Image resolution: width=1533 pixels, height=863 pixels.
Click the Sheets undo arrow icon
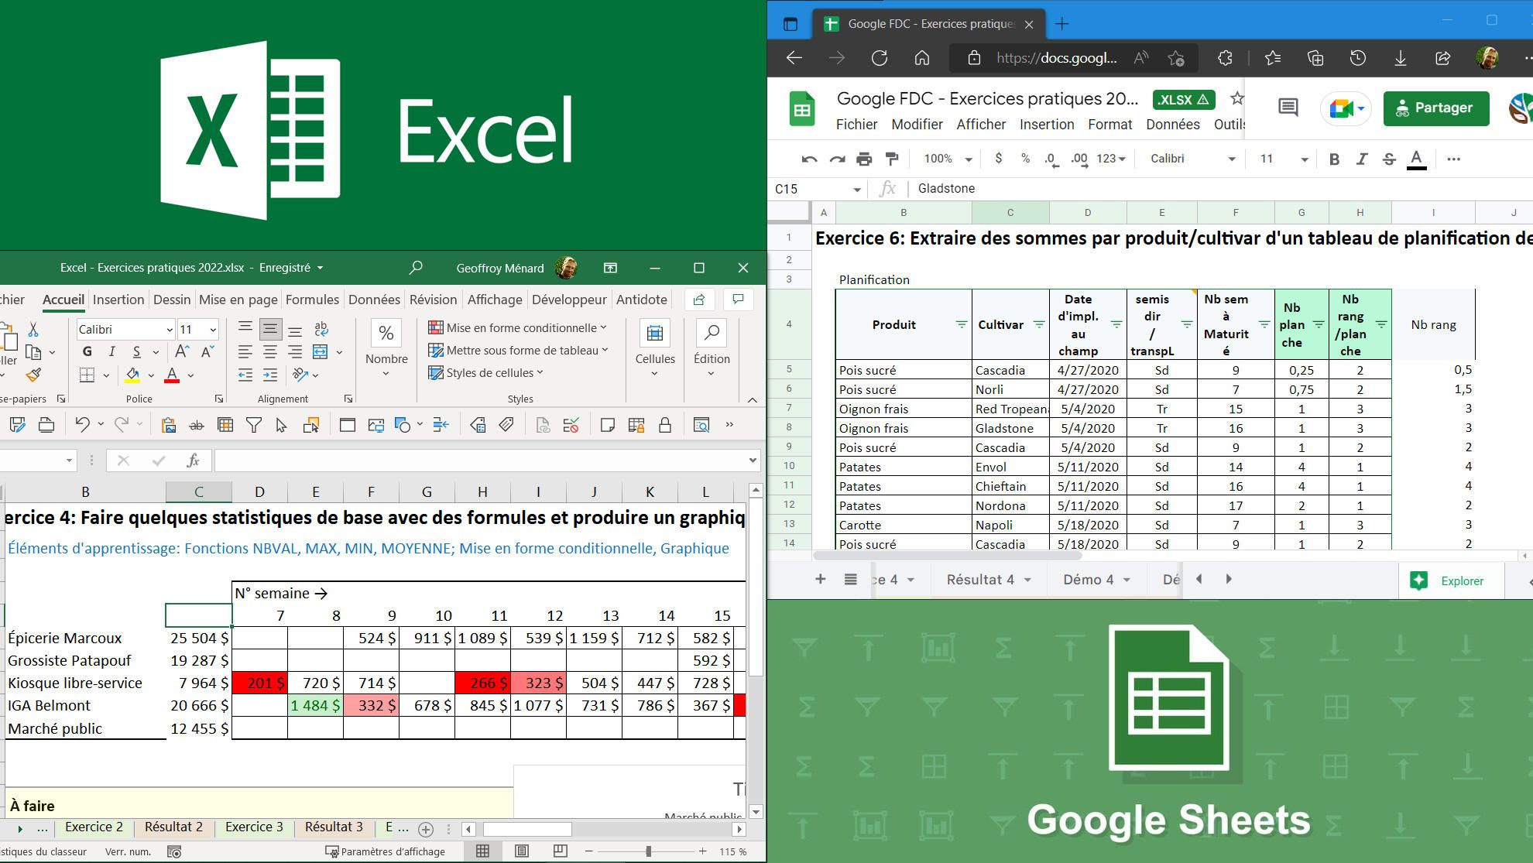click(809, 159)
